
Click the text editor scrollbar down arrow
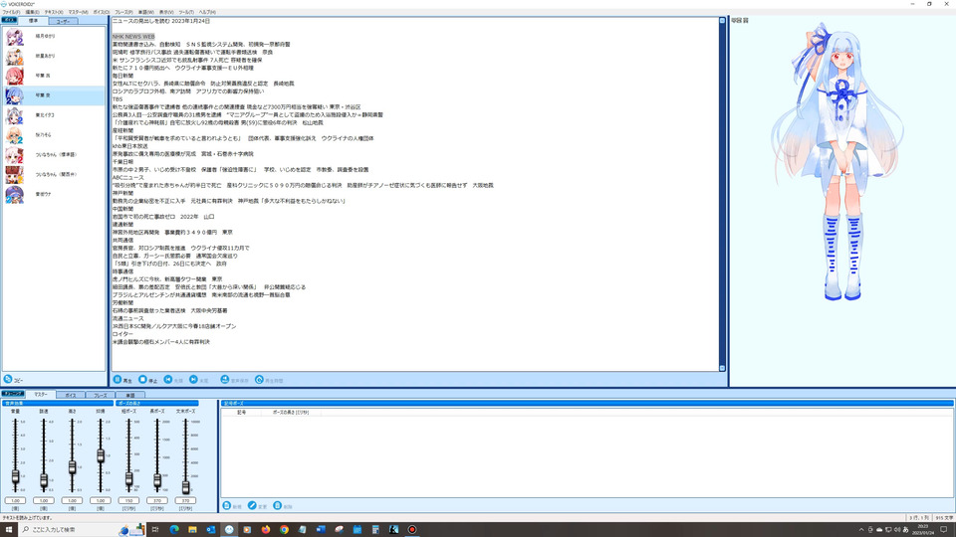coord(723,368)
